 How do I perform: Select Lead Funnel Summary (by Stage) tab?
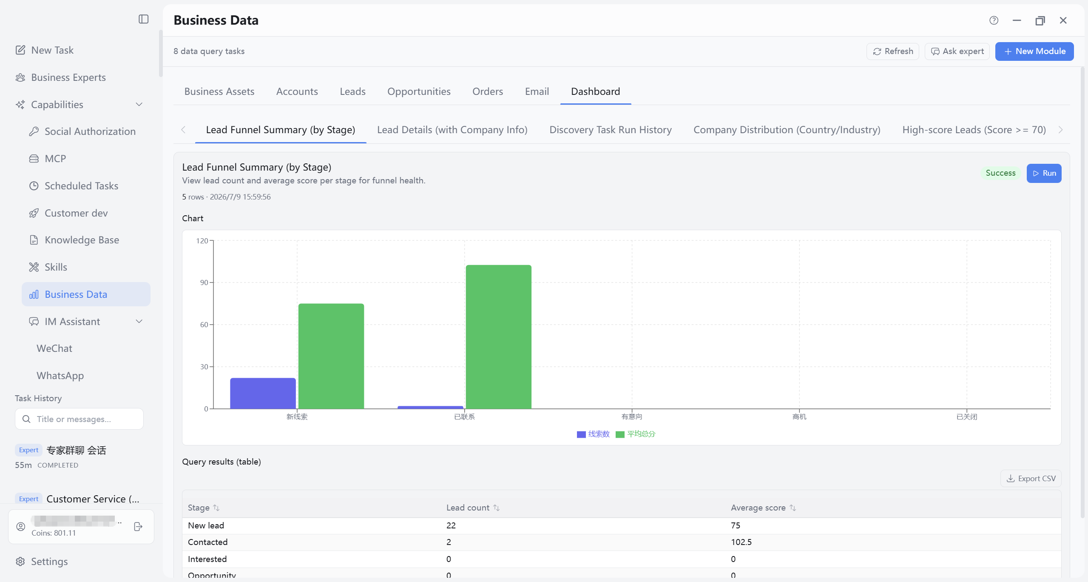[x=281, y=130]
